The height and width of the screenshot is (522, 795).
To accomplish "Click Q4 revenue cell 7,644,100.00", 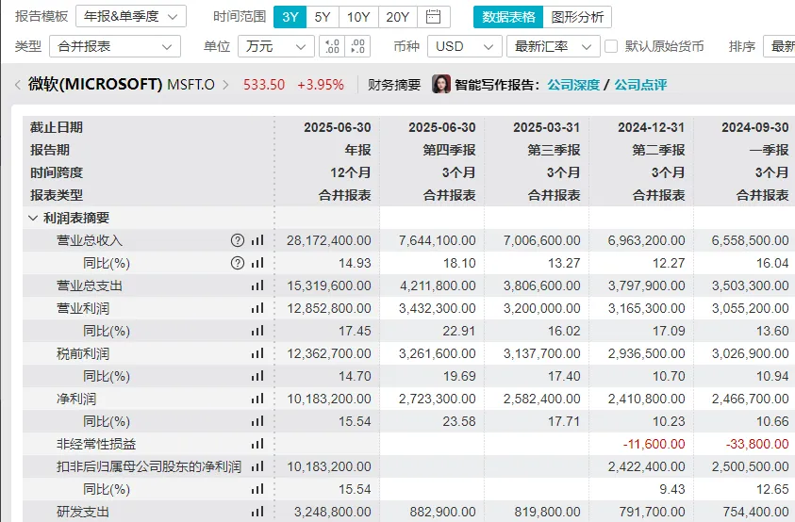I will click(x=438, y=240).
